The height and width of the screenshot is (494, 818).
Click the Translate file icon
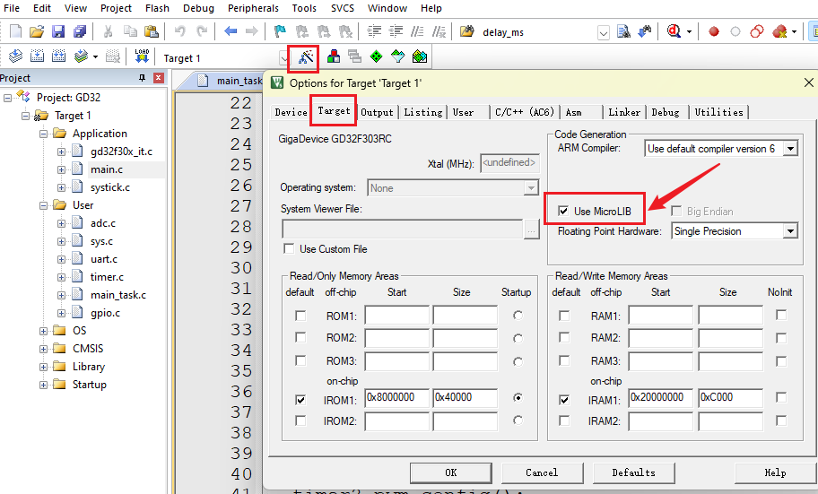pos(15,56)
